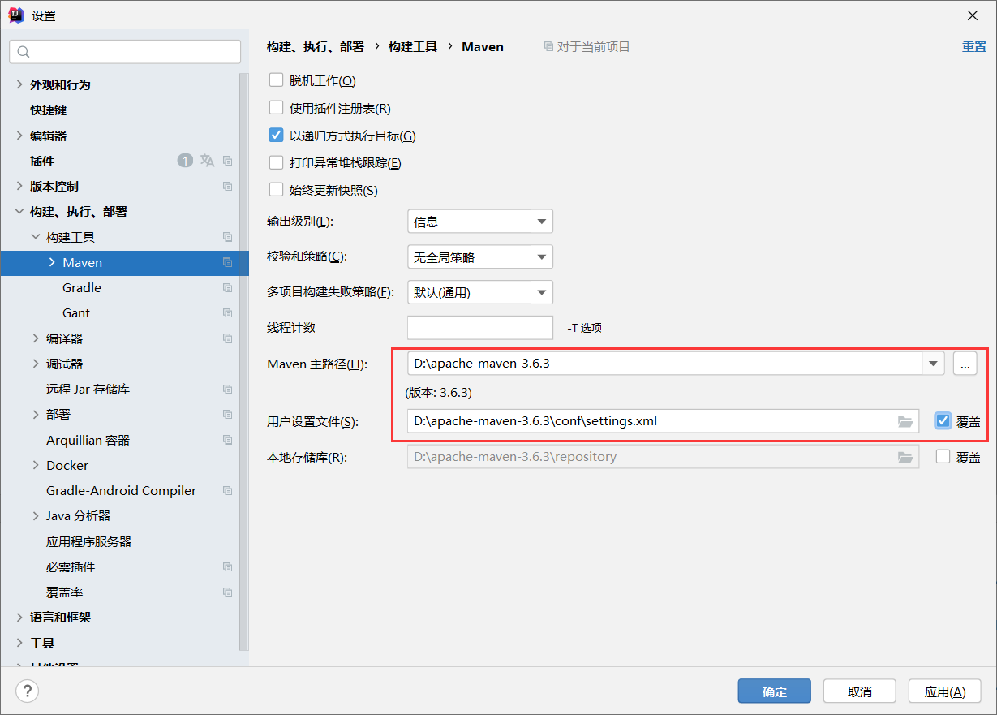
Task: Click the 重置 link
Action: [973, 47]
